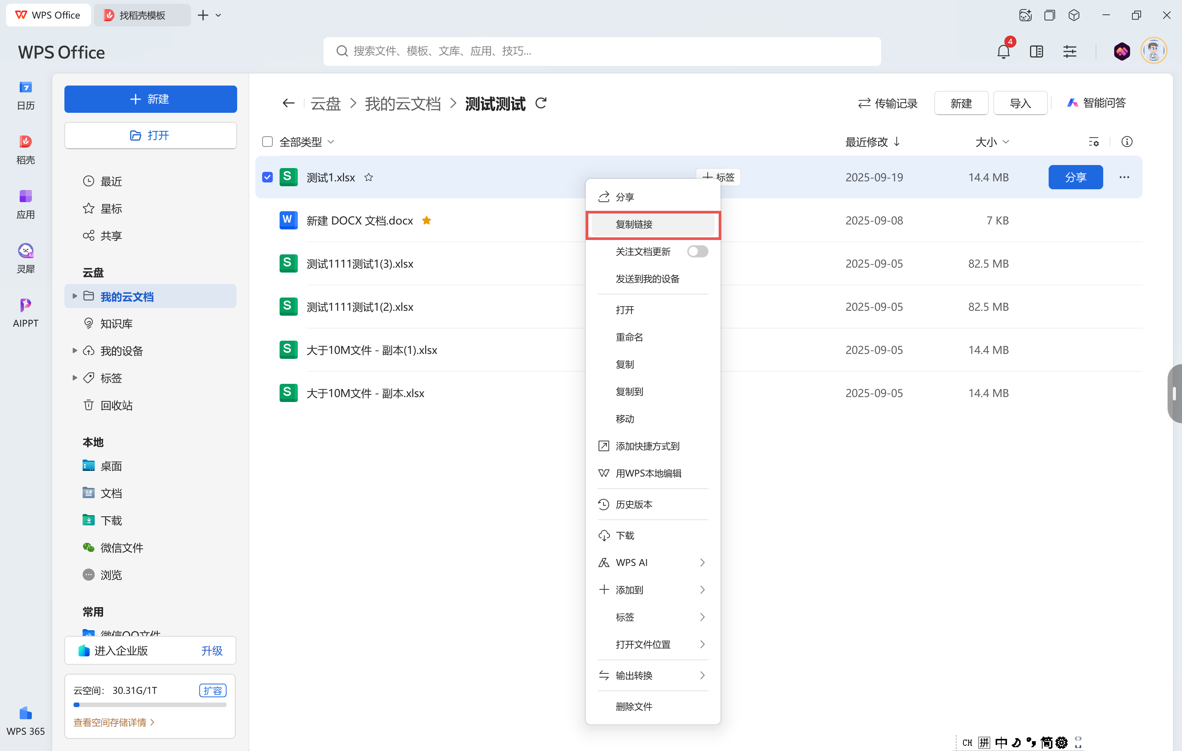The image size is (1182, 751).
Task: Click the refresh icon beside 测试测试
Action: click(x=541, y=103)
